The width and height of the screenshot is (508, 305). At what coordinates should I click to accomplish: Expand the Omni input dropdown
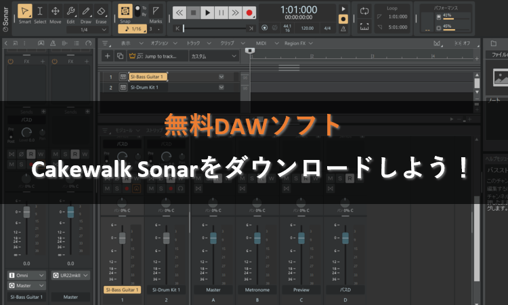(26, 275)
